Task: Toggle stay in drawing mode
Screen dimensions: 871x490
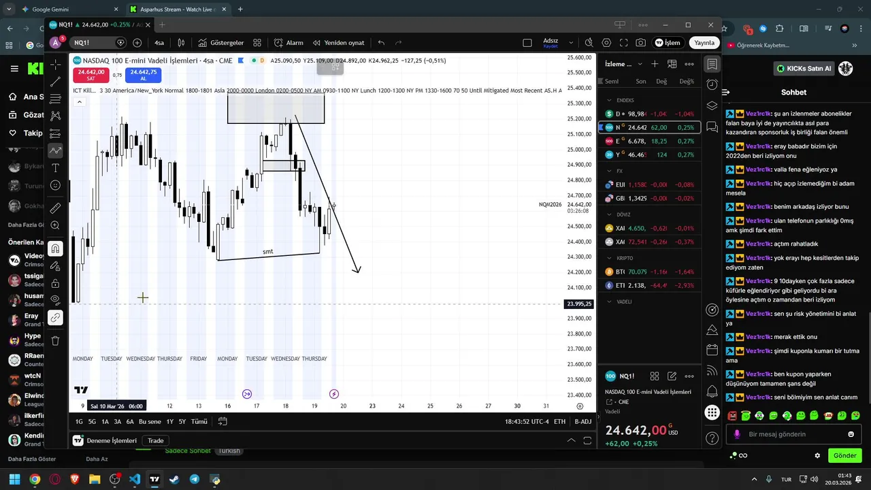Action: (x=56, y=266)
